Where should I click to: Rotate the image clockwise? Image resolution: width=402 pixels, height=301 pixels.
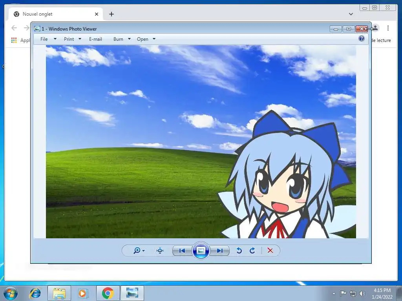pos(252,250)
